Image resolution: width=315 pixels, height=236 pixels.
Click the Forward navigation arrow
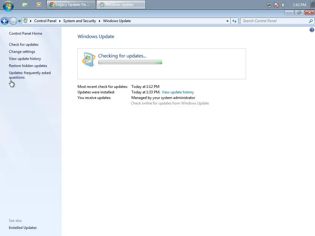[x=13, y=21]
